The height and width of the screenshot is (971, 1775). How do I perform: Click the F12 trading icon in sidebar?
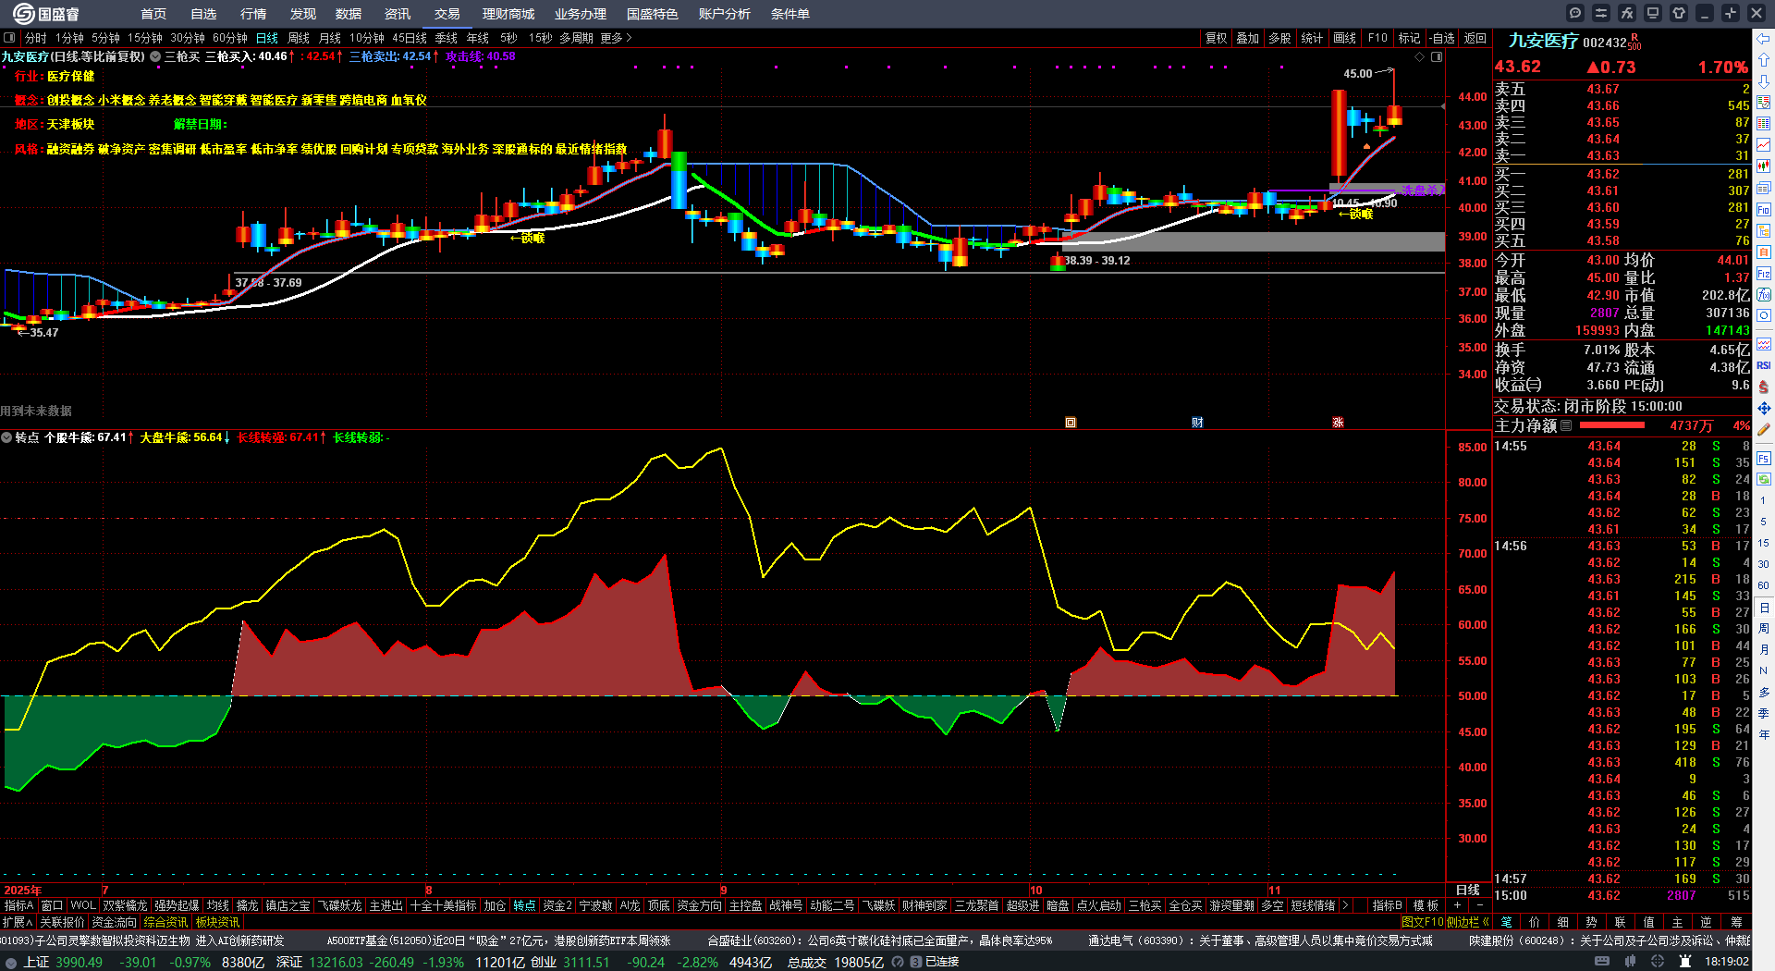[1764, 274]
